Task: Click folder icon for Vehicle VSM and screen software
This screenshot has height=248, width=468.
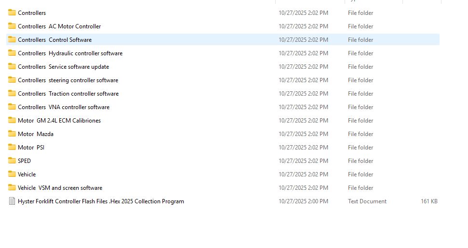Action: (12, 187)
